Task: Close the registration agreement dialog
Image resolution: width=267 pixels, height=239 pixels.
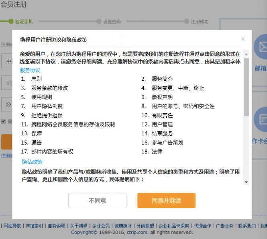Action: coord(243,39)
